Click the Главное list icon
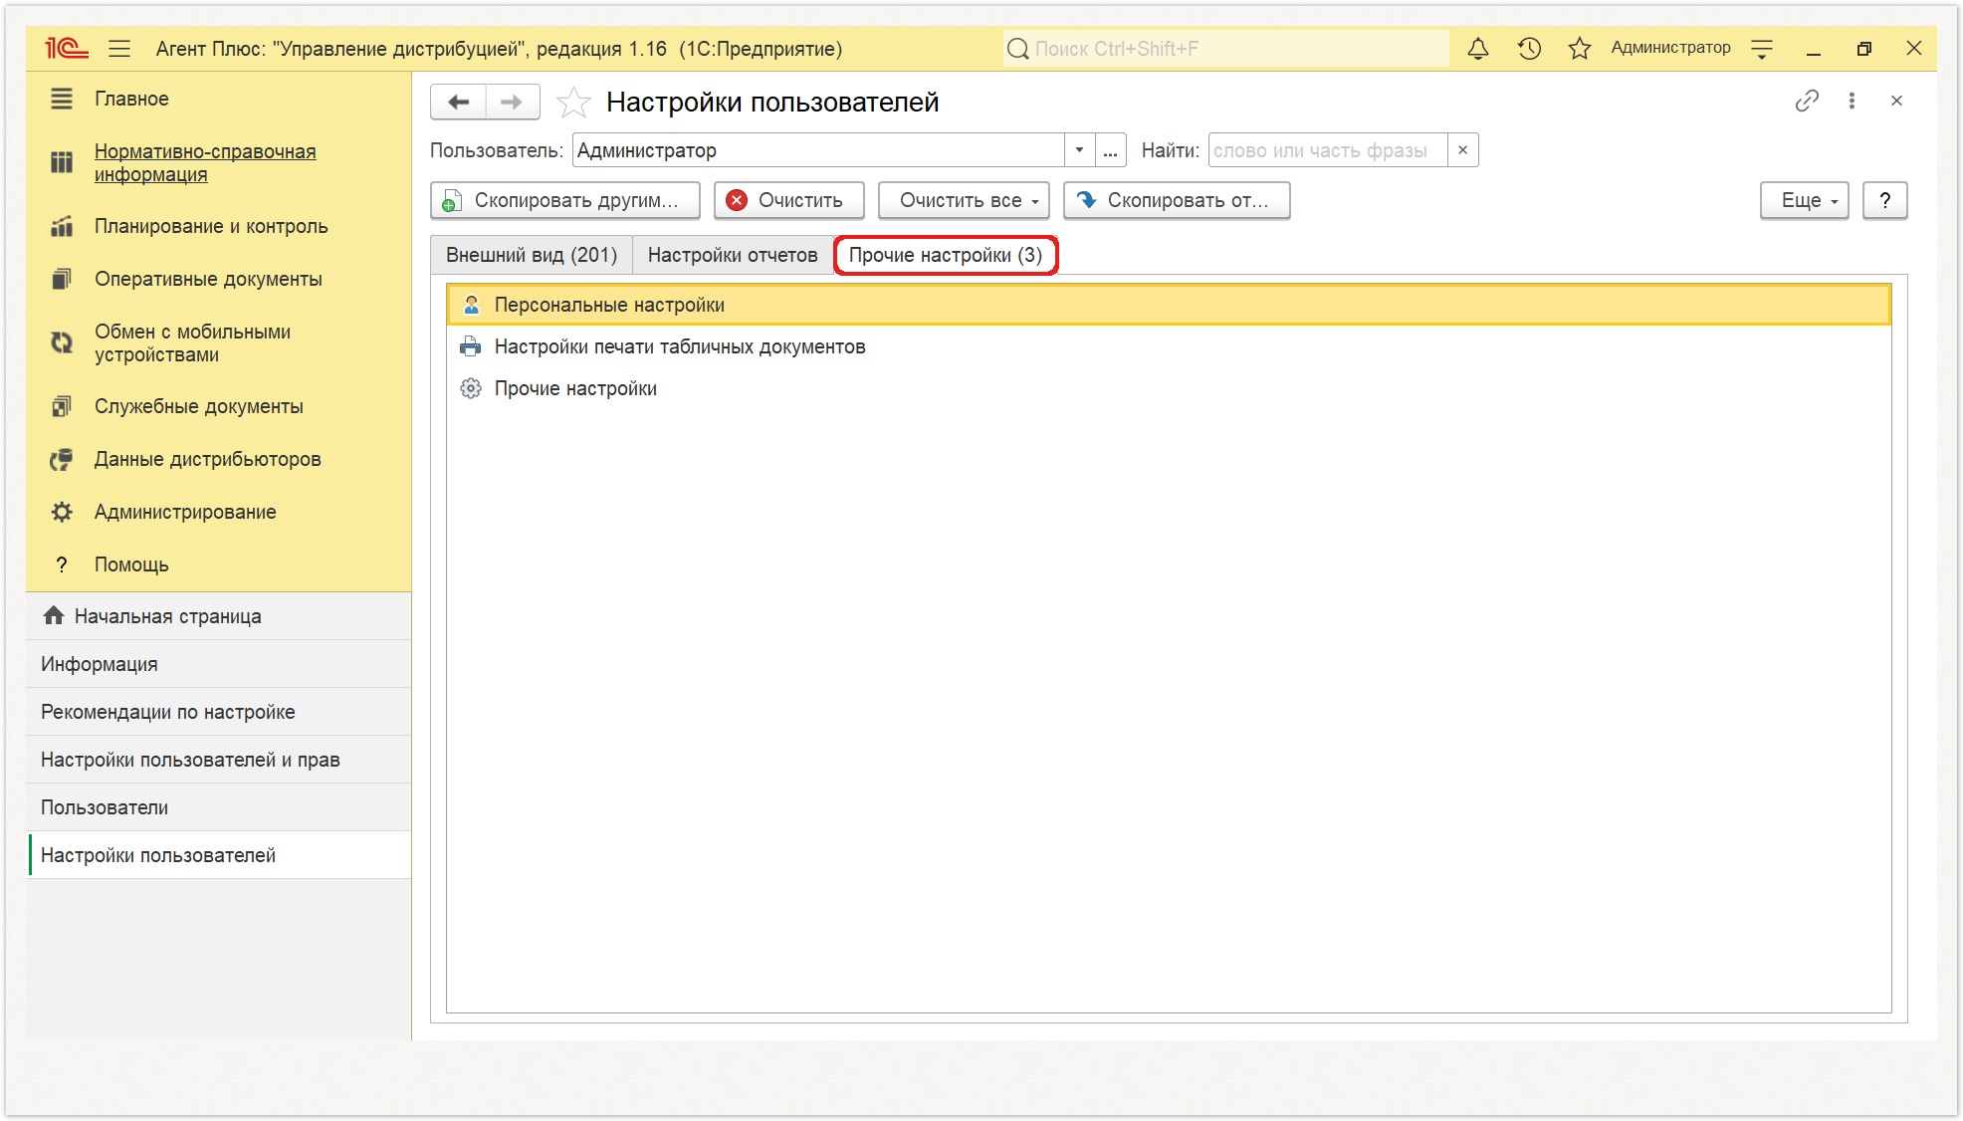This screenshot has height=1121, width=1963. pos(62,99)
